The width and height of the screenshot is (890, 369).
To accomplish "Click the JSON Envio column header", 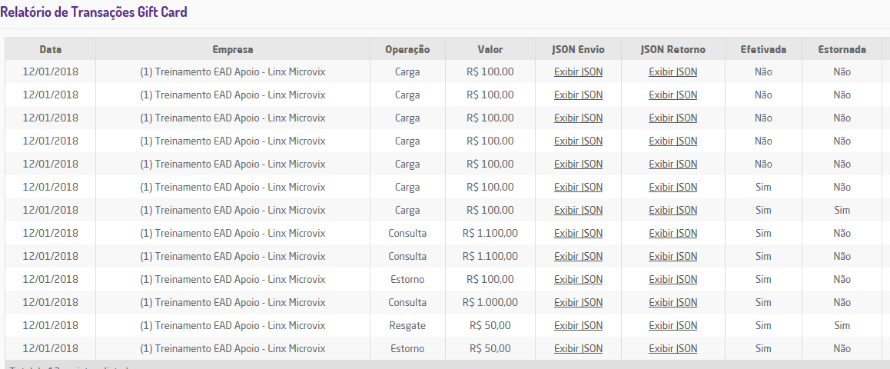I will click(x=578, y=49).
